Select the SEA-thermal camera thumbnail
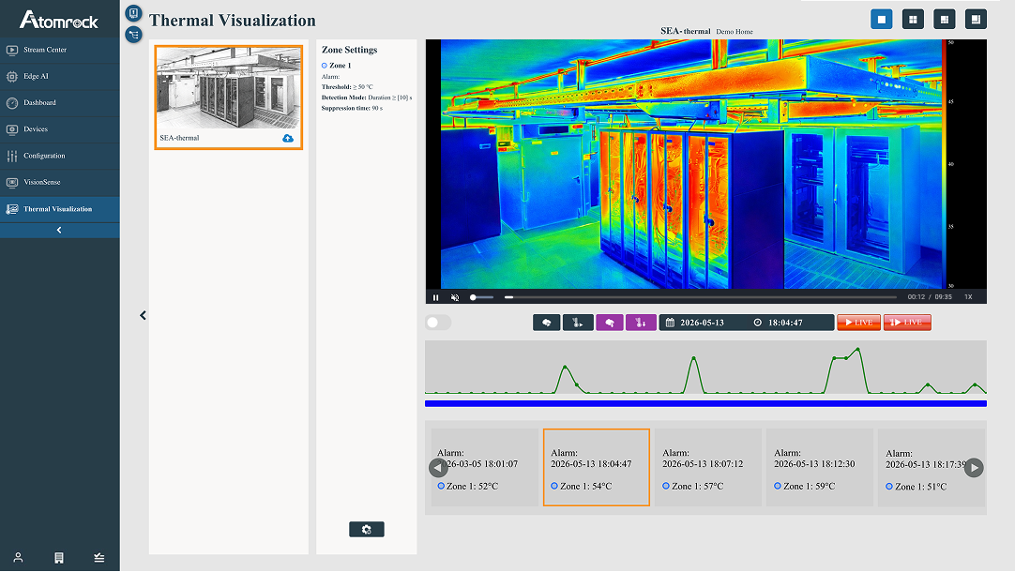The height and width of the screenshot is (572, 1015). pyautogui.click(x=229, y=98)
